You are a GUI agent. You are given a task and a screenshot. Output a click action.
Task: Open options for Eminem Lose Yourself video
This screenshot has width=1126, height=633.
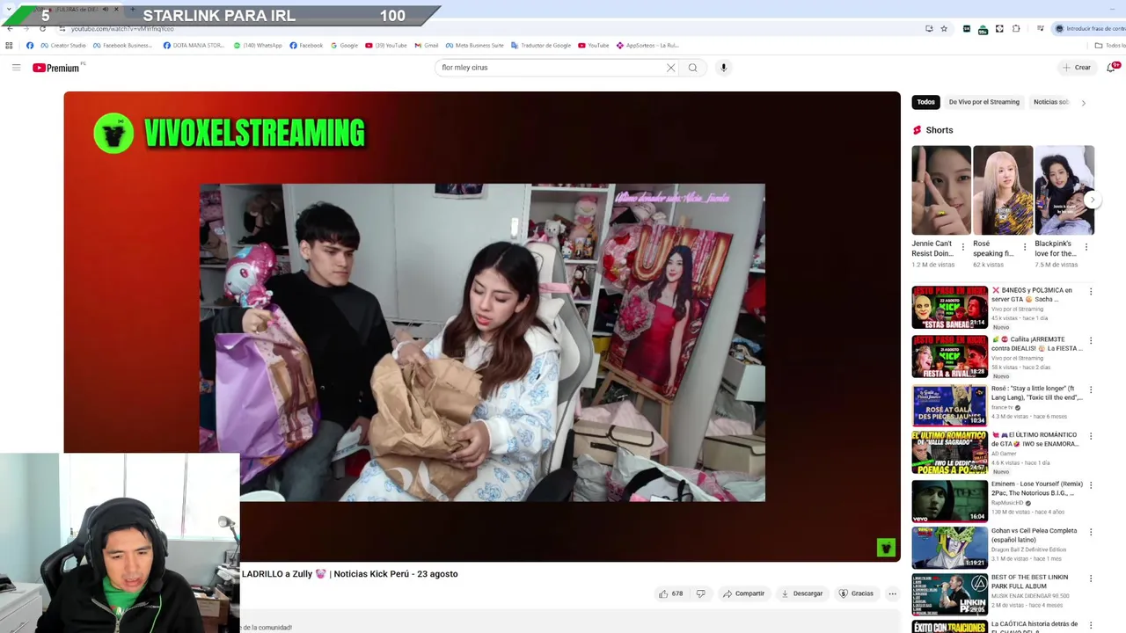[1091, 485]
